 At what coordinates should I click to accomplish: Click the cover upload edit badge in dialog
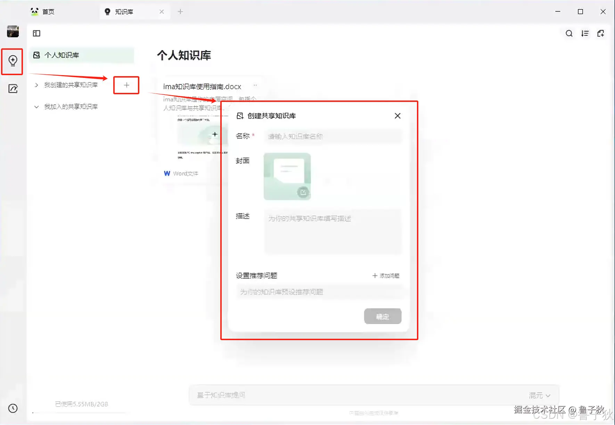pos(303,192)
